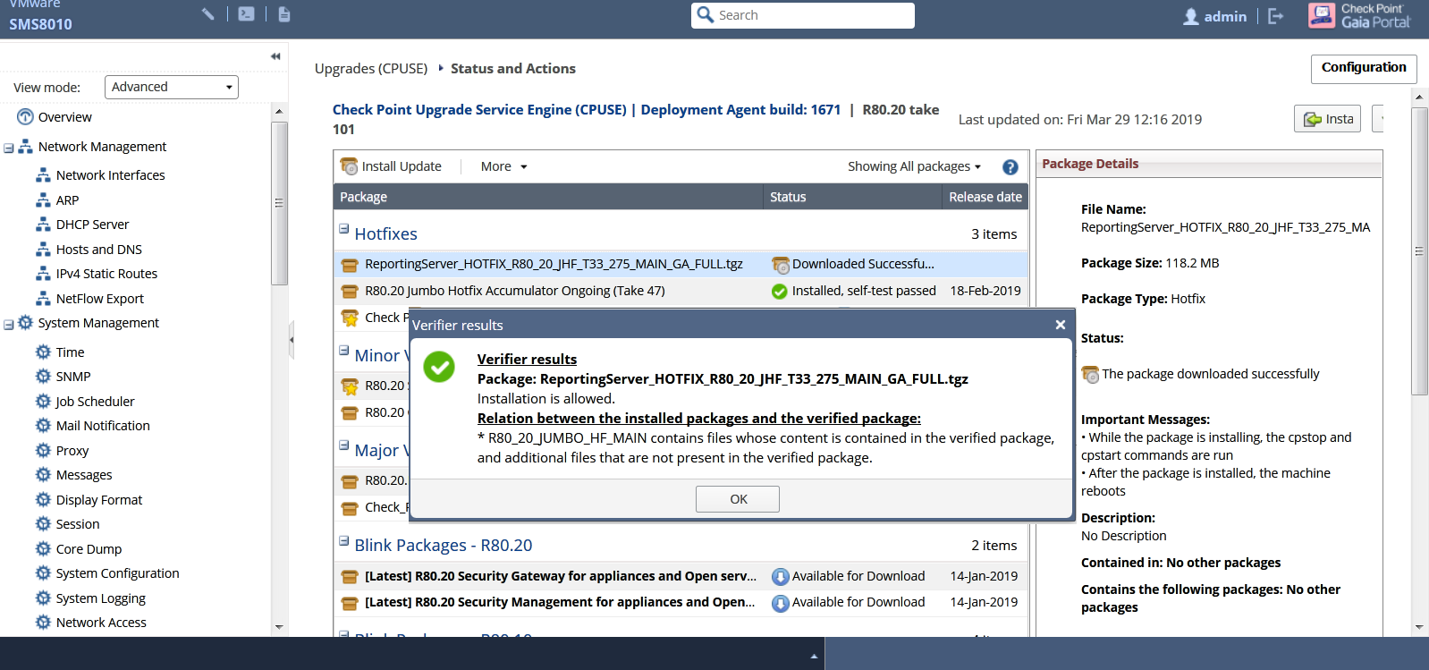Collapse the Network Management tree node
This screenshot has height=670, width=1429.
pyautogui.click(x=8, y=148)
